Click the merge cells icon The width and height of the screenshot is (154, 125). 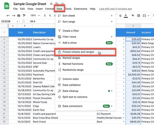pos(144,16)
